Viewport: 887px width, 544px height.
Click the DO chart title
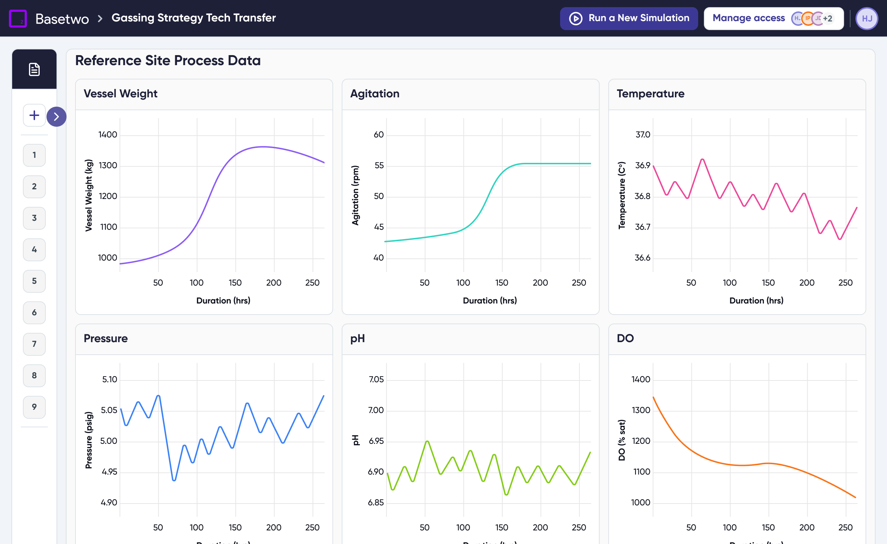[x=625, y=338]
